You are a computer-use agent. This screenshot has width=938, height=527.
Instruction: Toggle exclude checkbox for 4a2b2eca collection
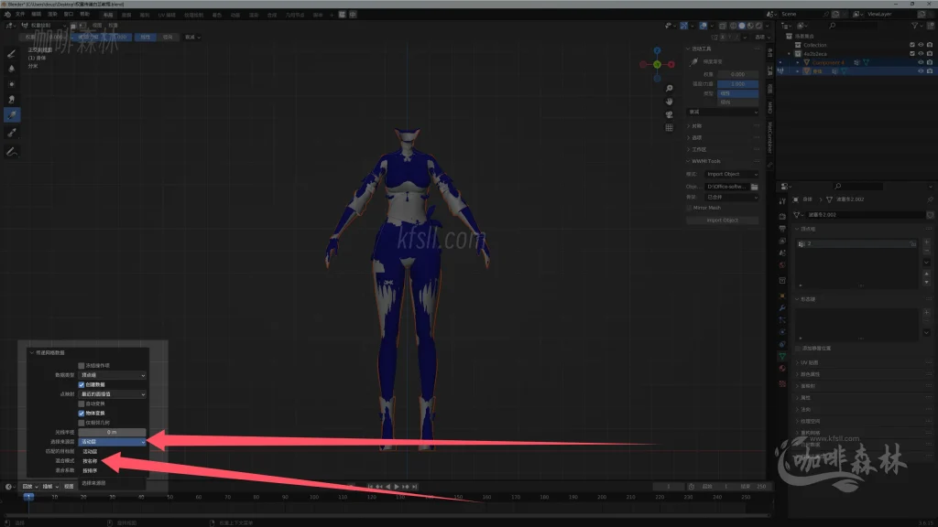[912, 53]
